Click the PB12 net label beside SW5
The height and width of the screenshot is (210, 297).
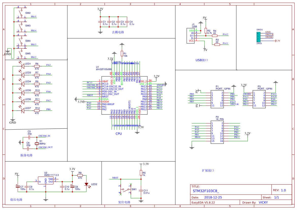pyautogui.click(x=34, y=57)
